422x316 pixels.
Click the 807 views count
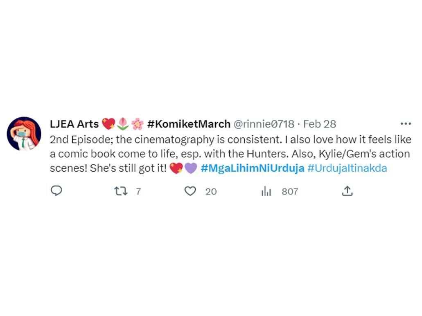coord(290,191)
